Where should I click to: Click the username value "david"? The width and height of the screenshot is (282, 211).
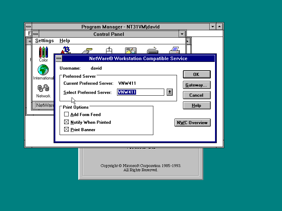[96, 68]
